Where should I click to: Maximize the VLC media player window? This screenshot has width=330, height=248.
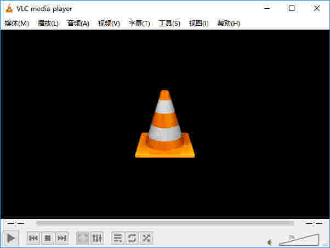point(292,8)
